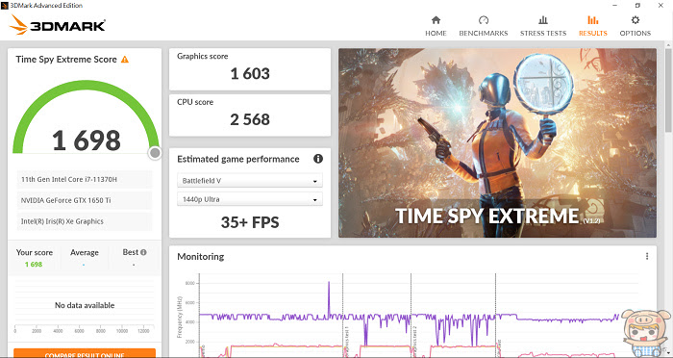673x358 pixels.
Task: Click the CPU score card
Action: tap(250, 115)
